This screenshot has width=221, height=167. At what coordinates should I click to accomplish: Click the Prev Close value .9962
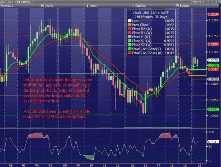tap(170, 25)
